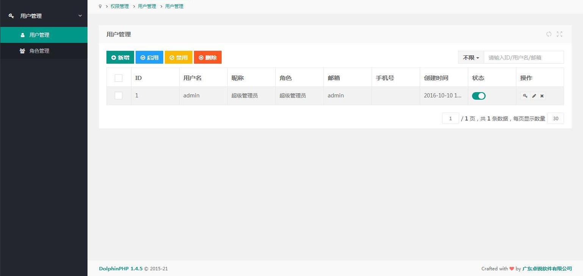Open the 不限 search field dropdown

(471, 58)
